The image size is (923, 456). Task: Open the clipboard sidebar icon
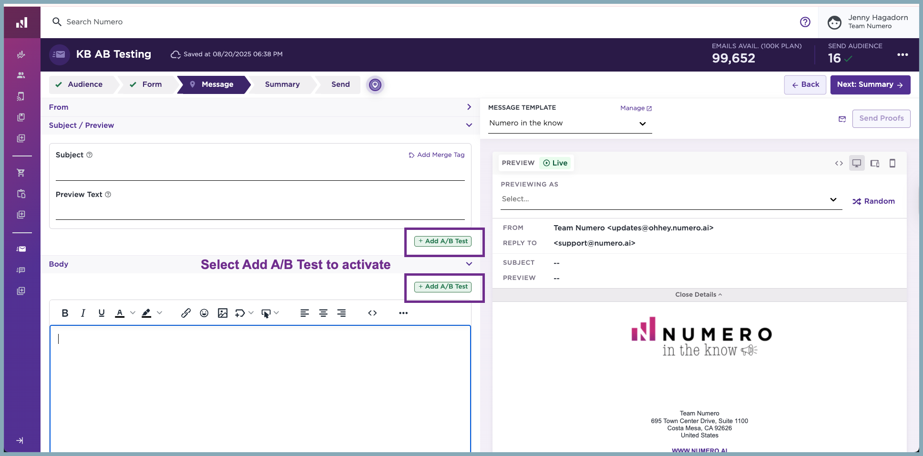tap(21, 194)
